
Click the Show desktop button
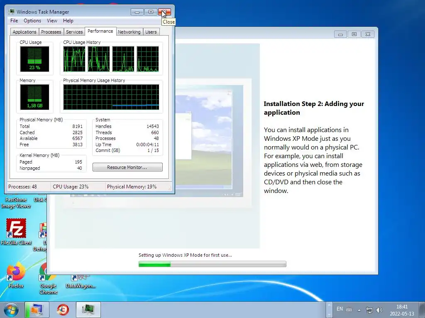[422, 310]
